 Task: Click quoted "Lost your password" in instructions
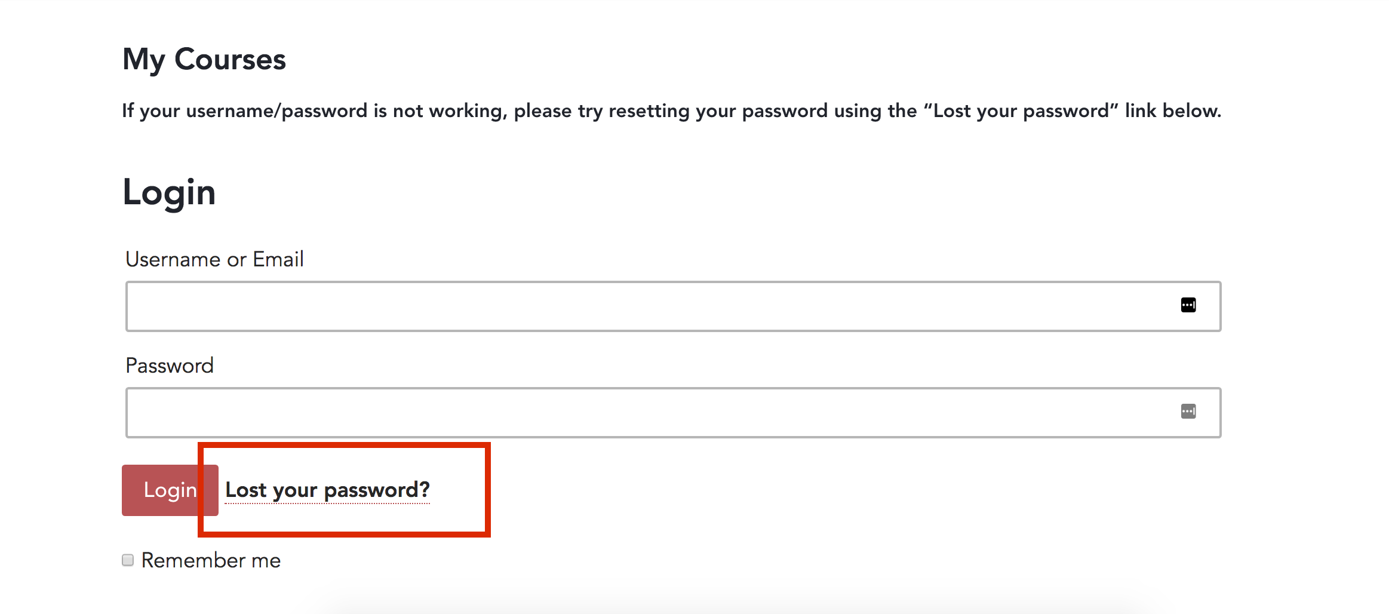[x=1021, y=110]
